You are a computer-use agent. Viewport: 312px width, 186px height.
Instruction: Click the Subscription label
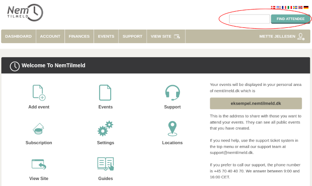39,143
